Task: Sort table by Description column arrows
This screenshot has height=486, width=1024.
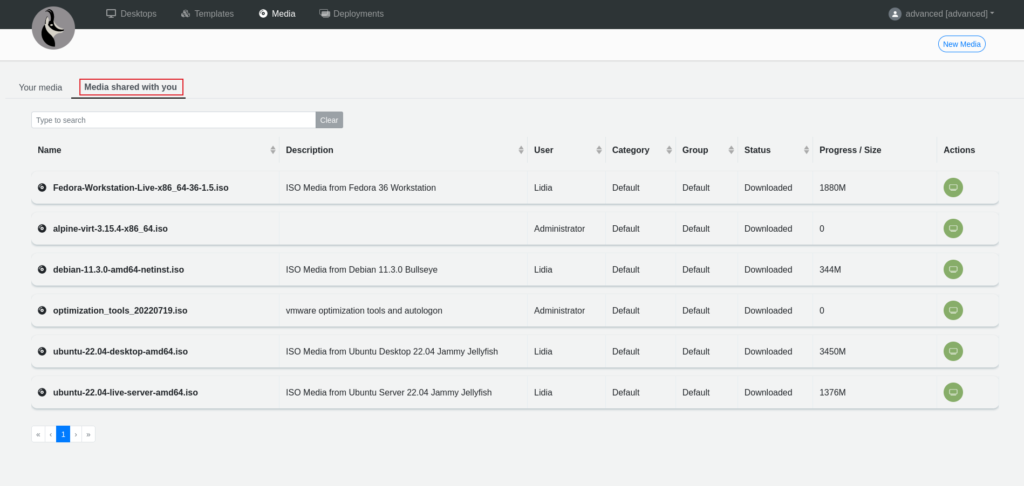Action: click(521, 150)
